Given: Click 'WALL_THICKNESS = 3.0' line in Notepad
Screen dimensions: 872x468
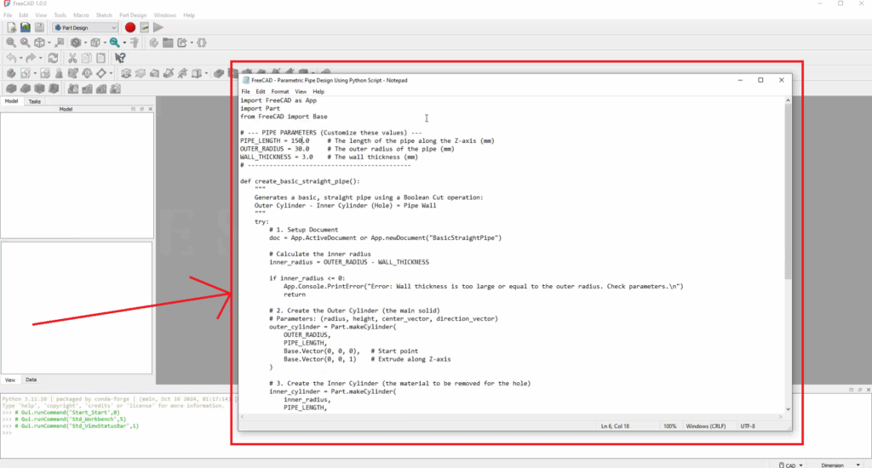Looking at the screenshot, I should tap(277, 157).
